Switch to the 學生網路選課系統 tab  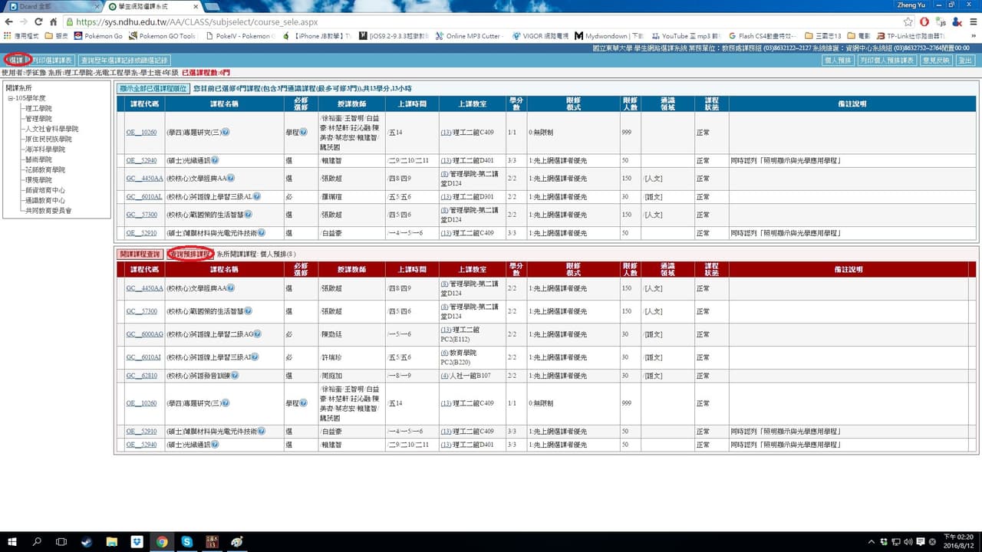[x=152, y=6]
